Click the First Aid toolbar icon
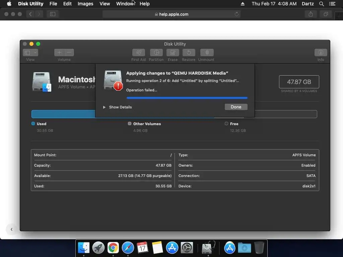The height and width of the screenshot is (257, 343). pos(138,53)
